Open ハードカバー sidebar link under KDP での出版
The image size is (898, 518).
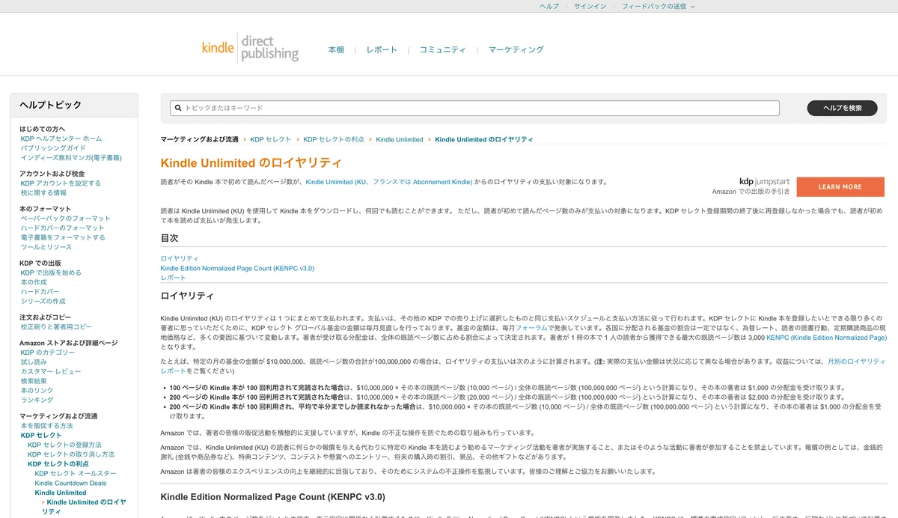40,292
